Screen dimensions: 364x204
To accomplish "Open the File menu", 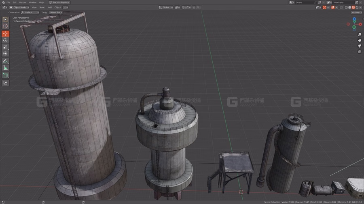I will pyautogui.click(x=8, y=2).
